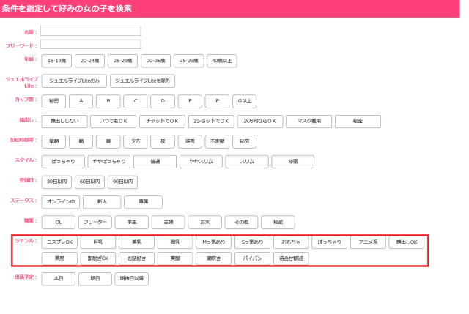Select the 18-19歳 age filter

pos(56,61)
